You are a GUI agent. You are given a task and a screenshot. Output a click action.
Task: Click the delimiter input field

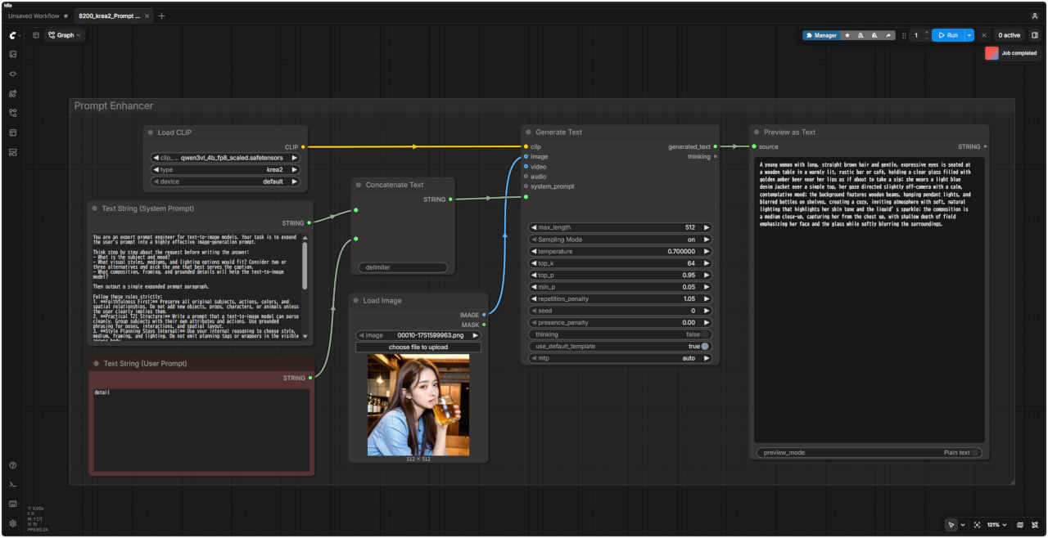(403, 267)
